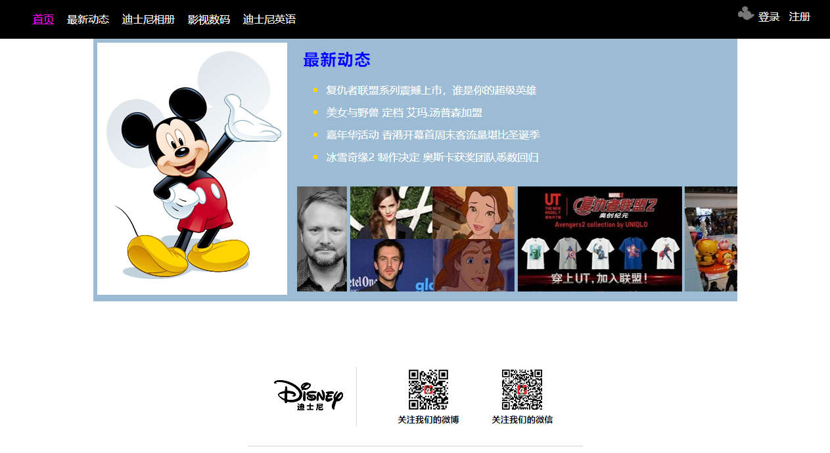The height and width of the screenshot is (453, 830).
Task: Click the UT Avengers 2 T-shirt banner
Action: click(x=600, y=239)
